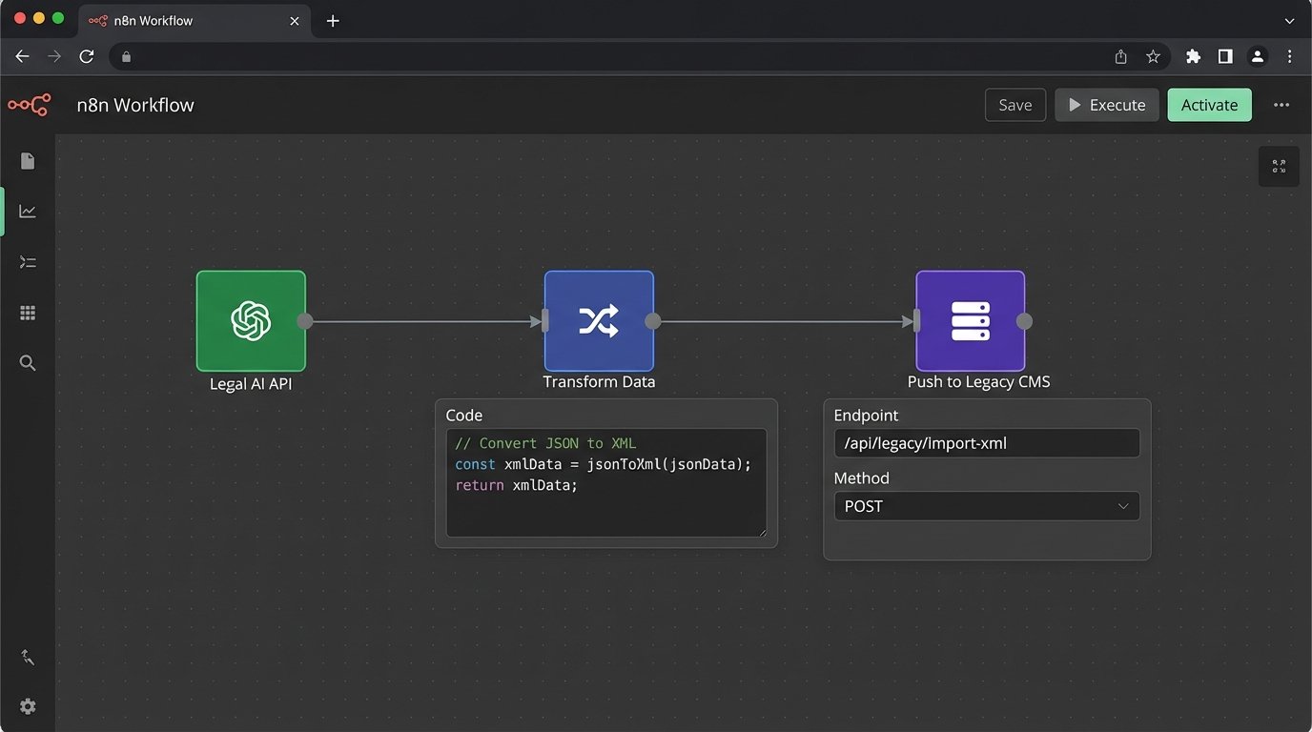Click the Legal AI API node icon
Image resolution: width=1312 pixels, height=732 pixels.
[251, 321]
